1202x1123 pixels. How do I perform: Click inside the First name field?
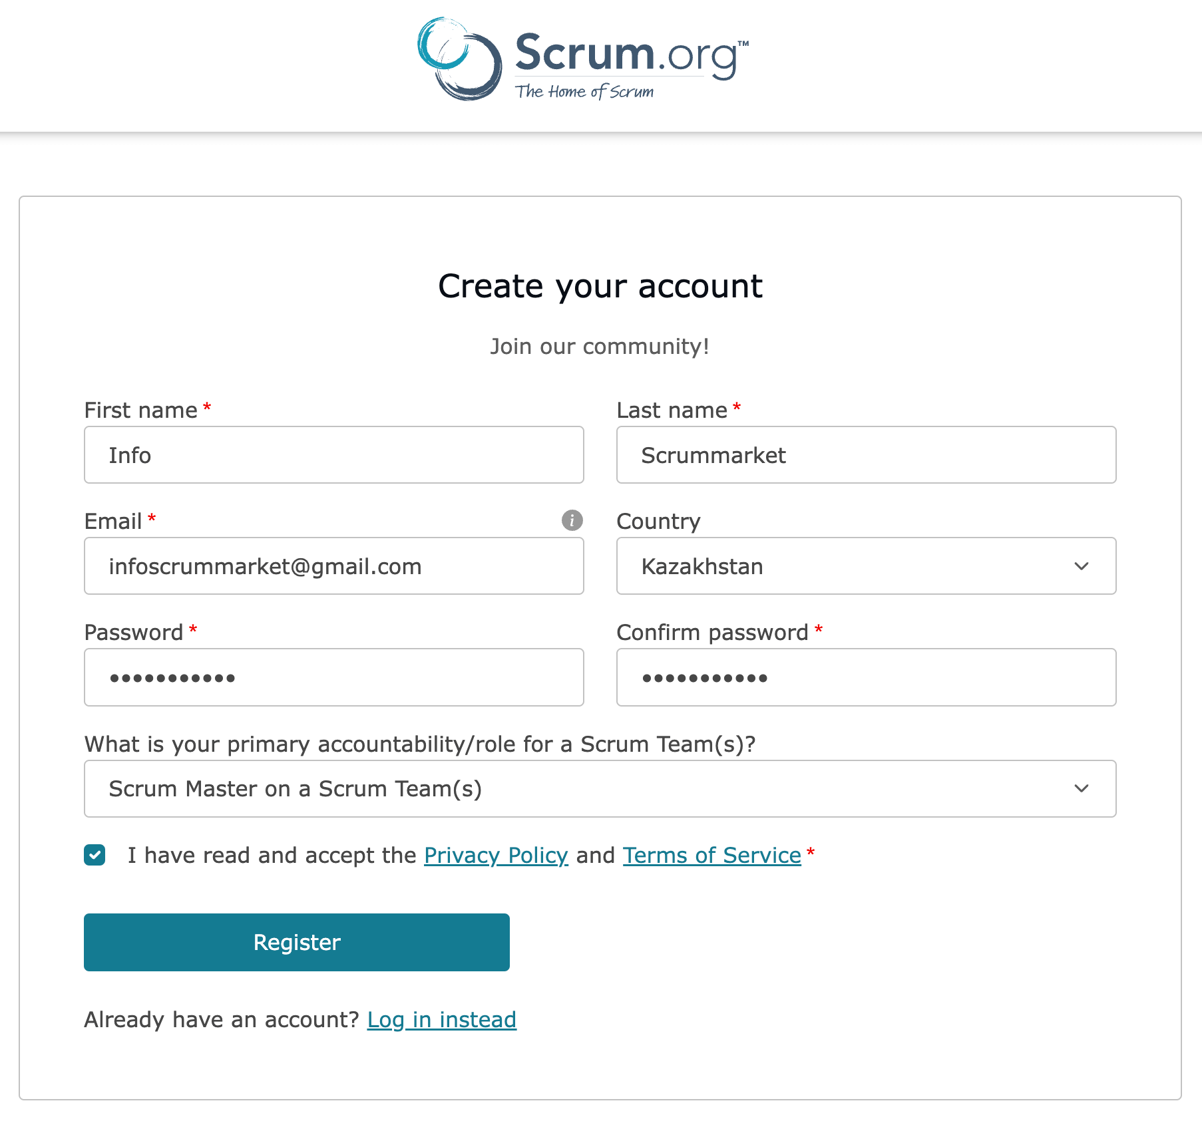coord(333,455)
